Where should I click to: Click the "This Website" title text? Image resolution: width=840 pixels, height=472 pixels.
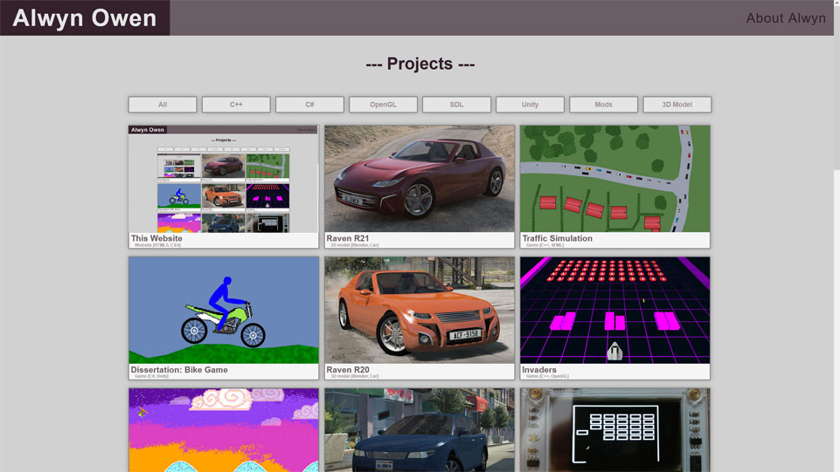156,238
